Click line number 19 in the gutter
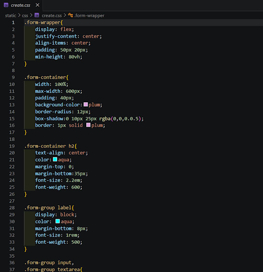The height and width of the screenshot is (272, 263). (12, 146)
